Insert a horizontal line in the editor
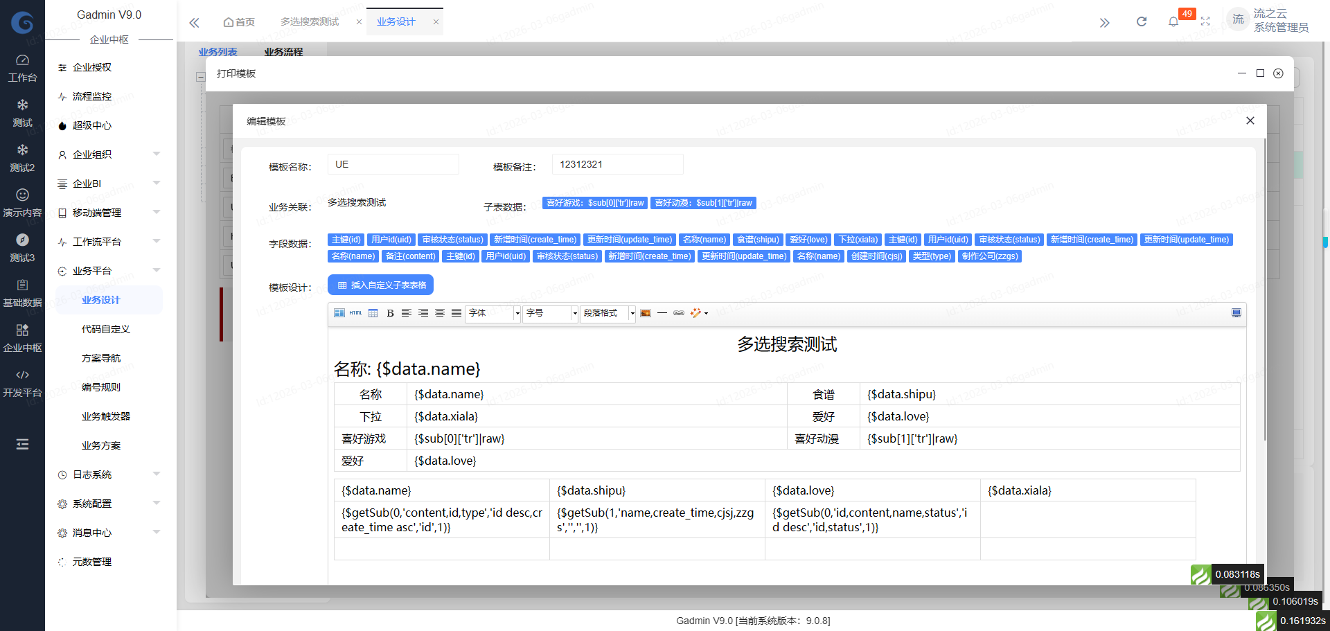Screen dimensions: 1330x631 coord(662,313)
